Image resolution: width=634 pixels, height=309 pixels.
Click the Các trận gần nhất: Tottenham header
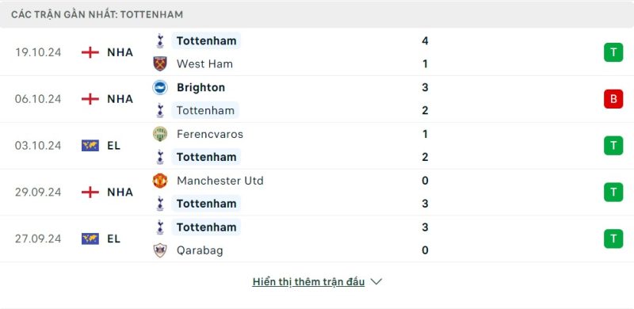click(97, 14)
